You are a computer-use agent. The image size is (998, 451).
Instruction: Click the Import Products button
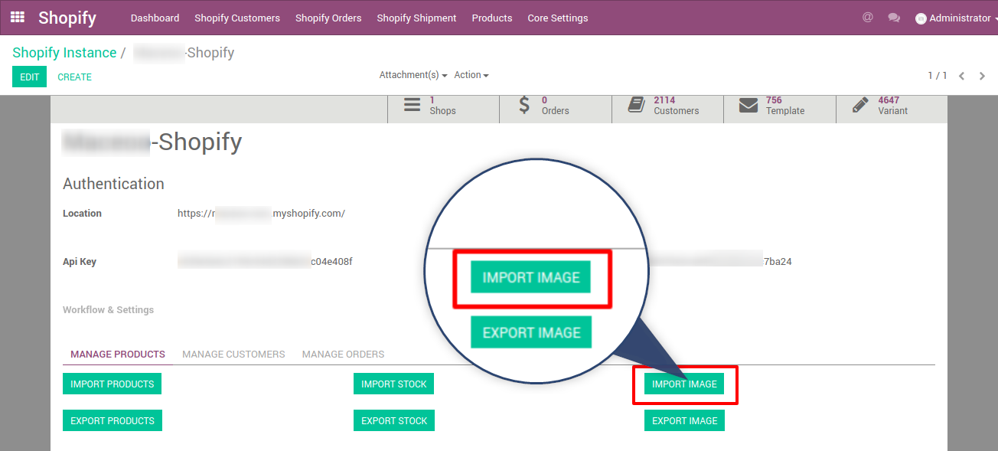click(112, 384)
